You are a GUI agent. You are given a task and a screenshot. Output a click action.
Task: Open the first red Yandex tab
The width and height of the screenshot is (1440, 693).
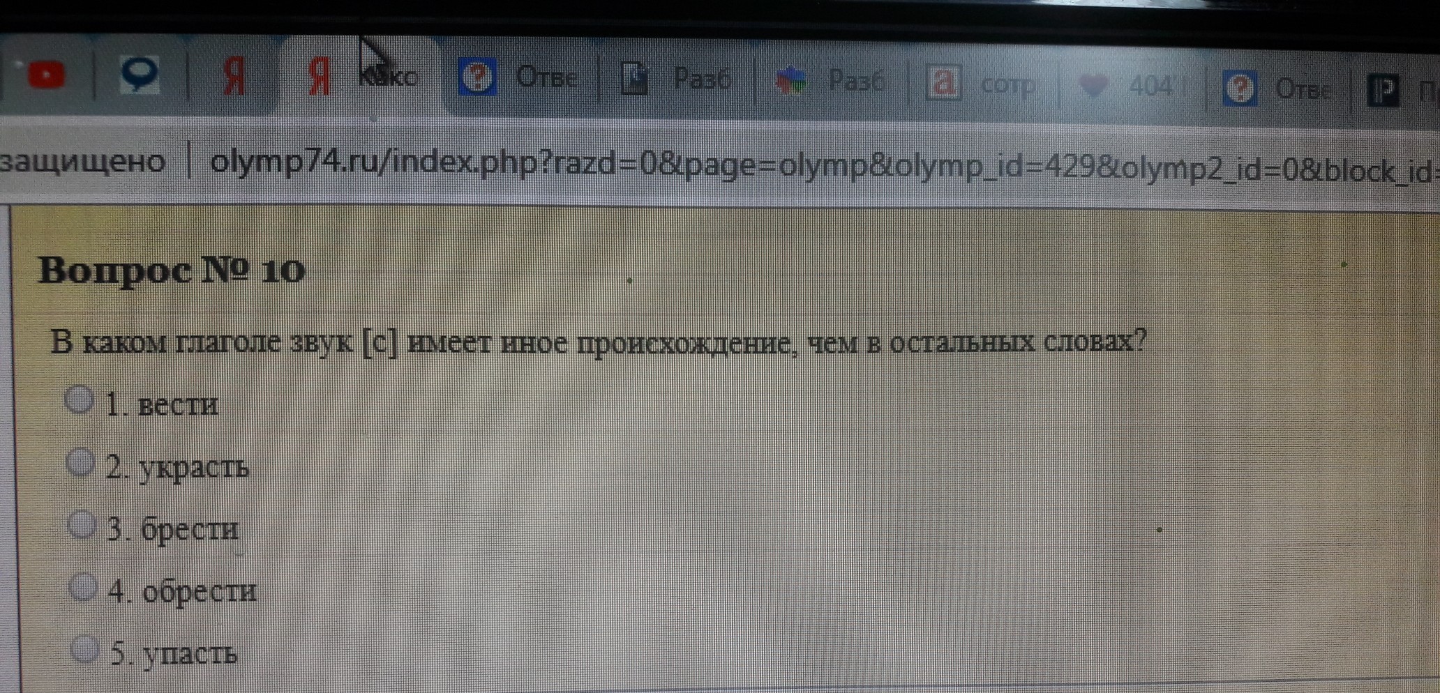coord(234,76)
